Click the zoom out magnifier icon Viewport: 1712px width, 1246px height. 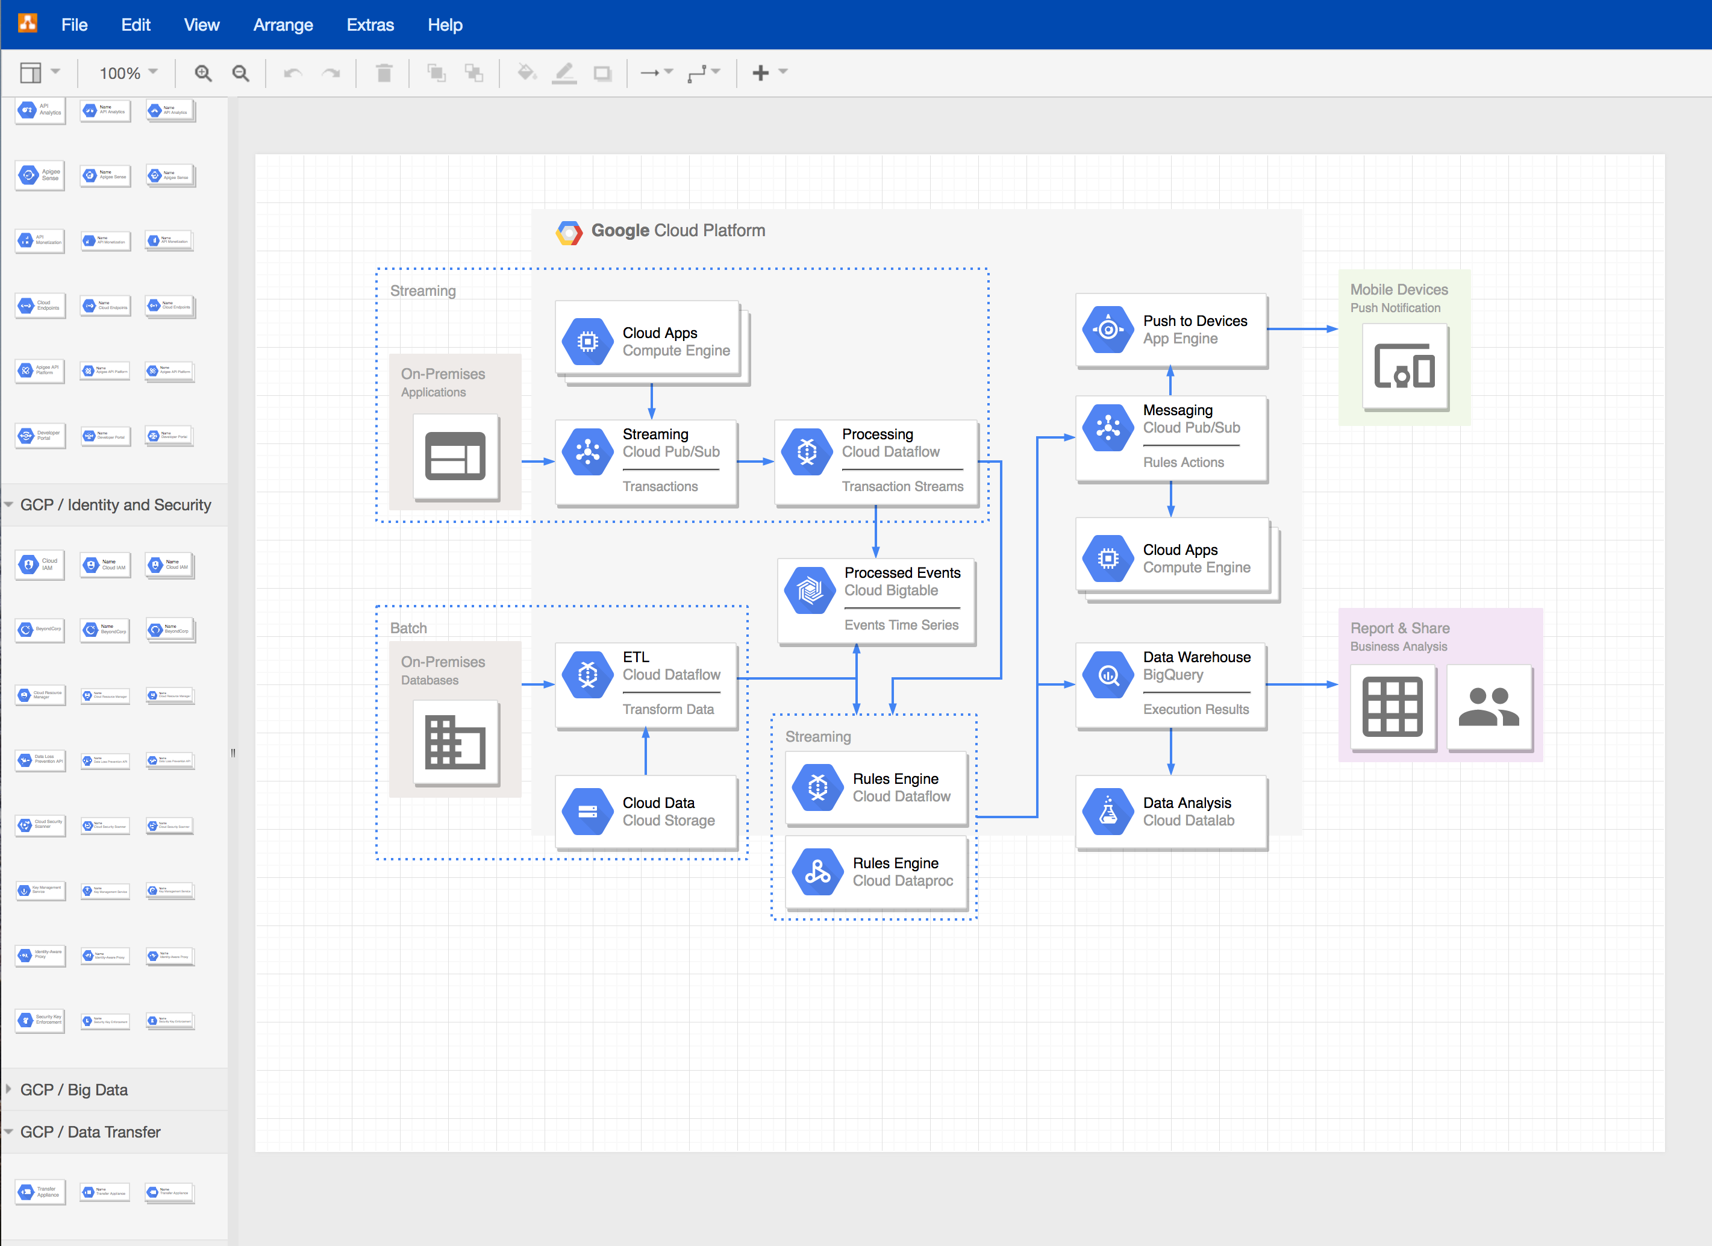point(241,72)
